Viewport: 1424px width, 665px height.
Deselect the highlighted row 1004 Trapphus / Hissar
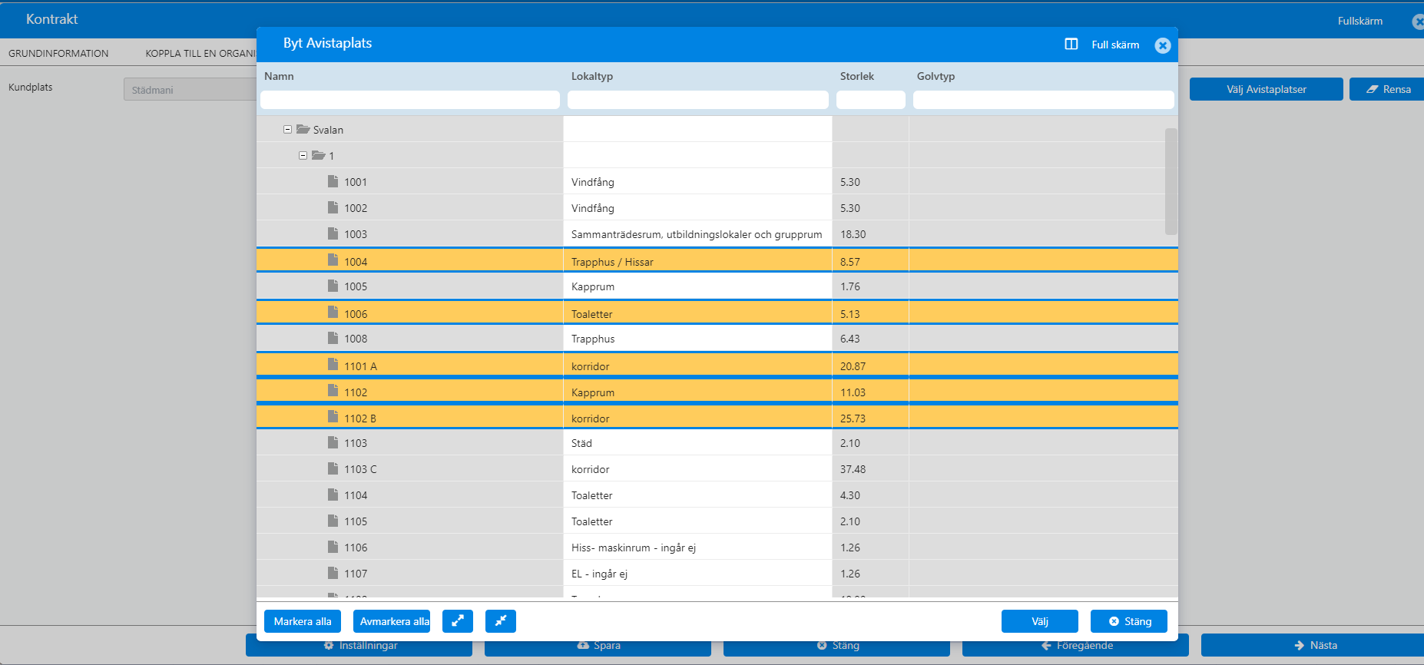(x=717, y=260)
